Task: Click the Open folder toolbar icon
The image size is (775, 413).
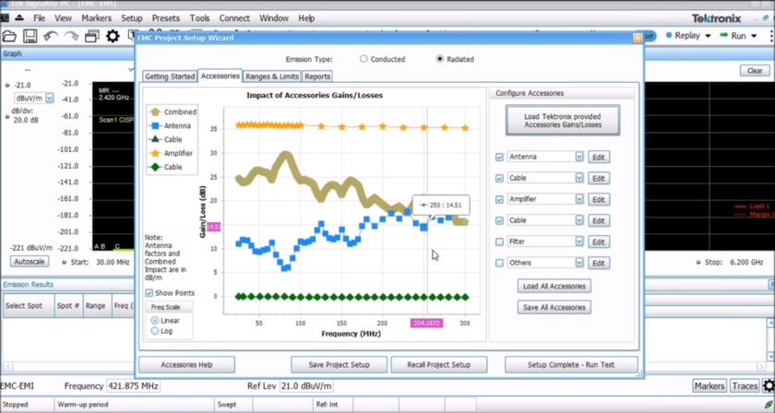Action: (x=9, y=36)
